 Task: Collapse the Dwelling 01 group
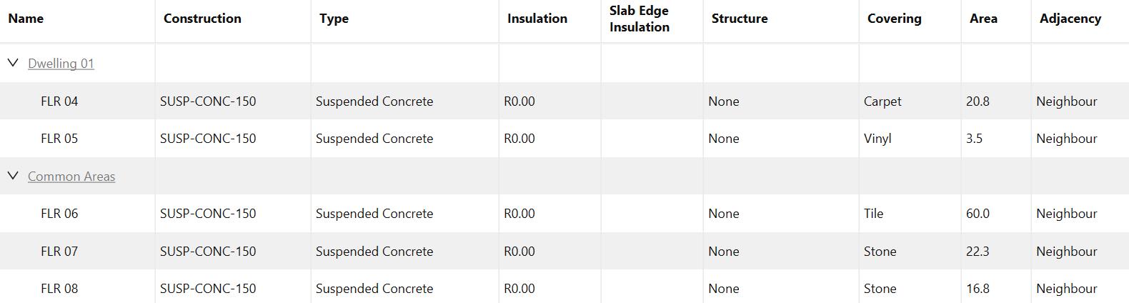click(13, 63)
